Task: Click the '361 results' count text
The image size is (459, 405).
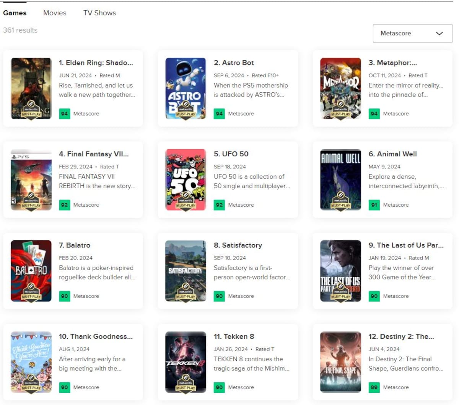Action: [20, 30]
